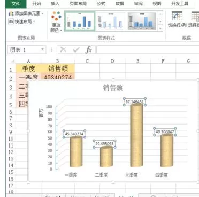This screenshot has width=199, height=197.
Task: Click cell A1 containing 季度
Action: (x=28, y=69)
